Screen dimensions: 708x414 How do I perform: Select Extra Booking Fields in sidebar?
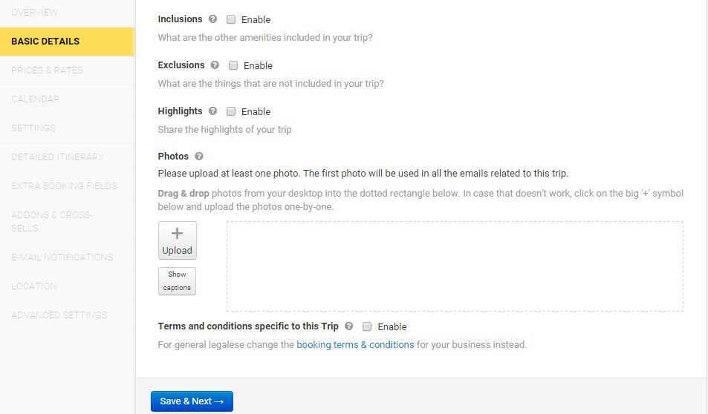pyautogui.click(x=64, y=186)
